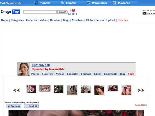Open the uploader's Blog tab
The width and height of the screenshot is (155, 116).
click(122, 74)
